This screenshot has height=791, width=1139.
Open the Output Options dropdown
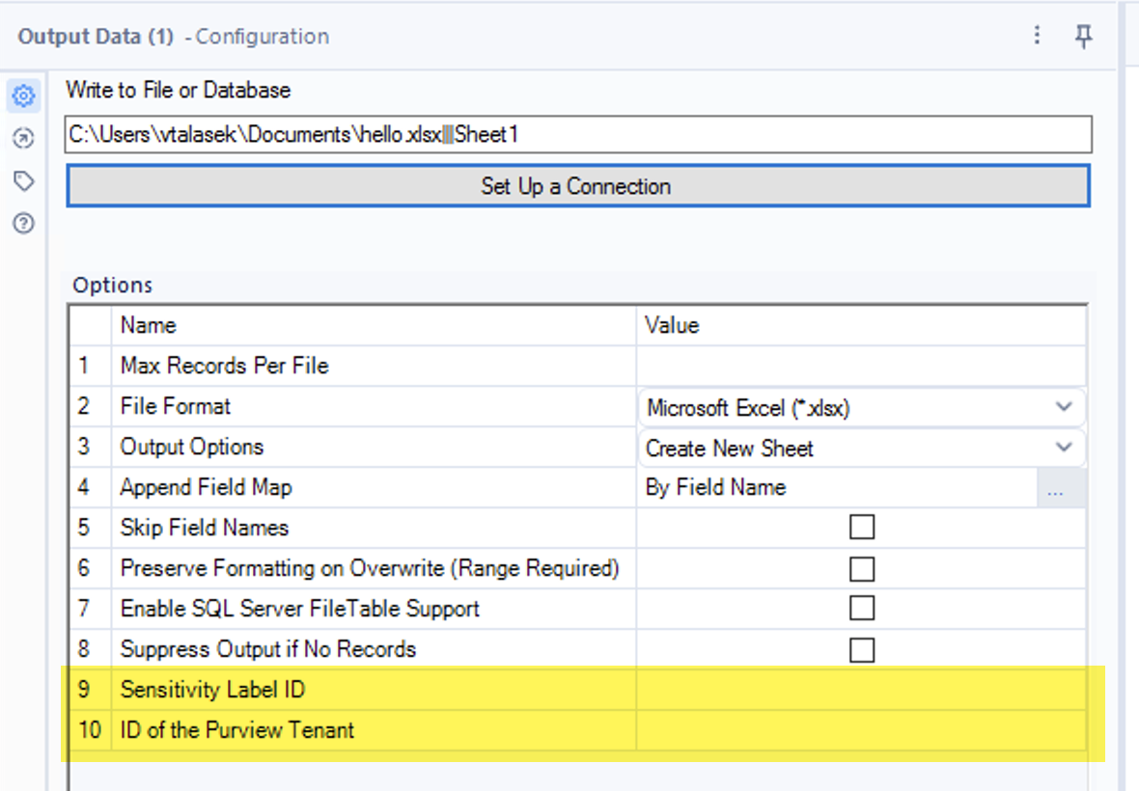tap(1063, 448)
